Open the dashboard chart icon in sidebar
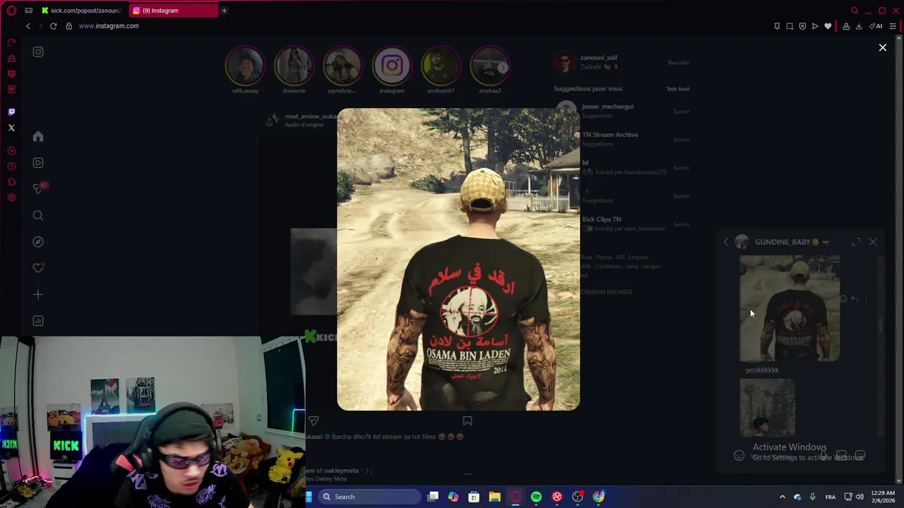This screenshot has width=904, height=508. 38,321
